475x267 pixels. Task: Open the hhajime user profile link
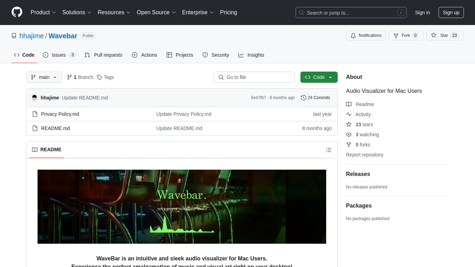32,36
